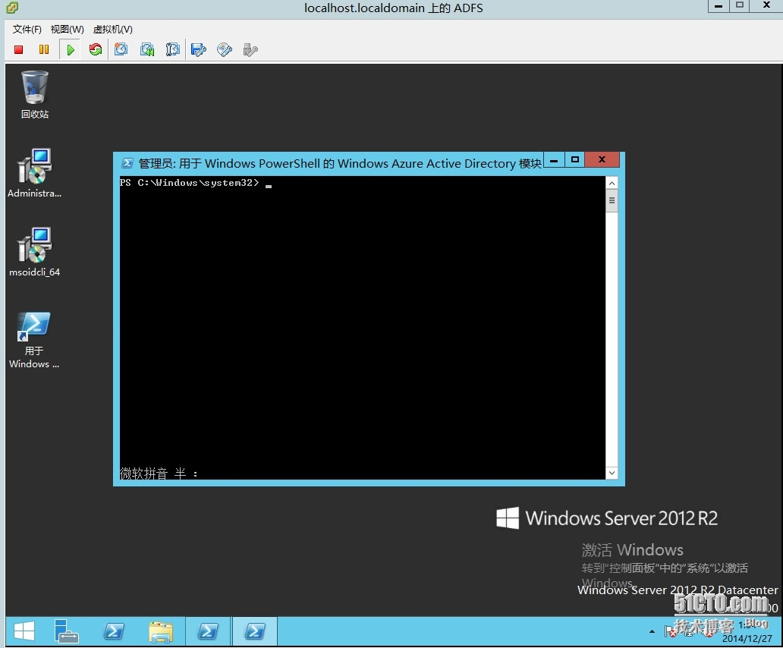The height and width of the screenshot is (648, 783).
Task: Select the Administra... installer desktop icon
Action: [34, 173]
